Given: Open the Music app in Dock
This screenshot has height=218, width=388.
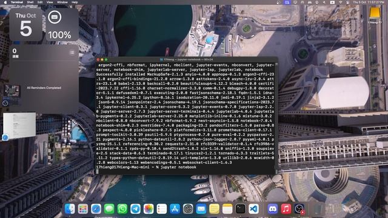Looking at the screenshot, I should pos(286,209).
